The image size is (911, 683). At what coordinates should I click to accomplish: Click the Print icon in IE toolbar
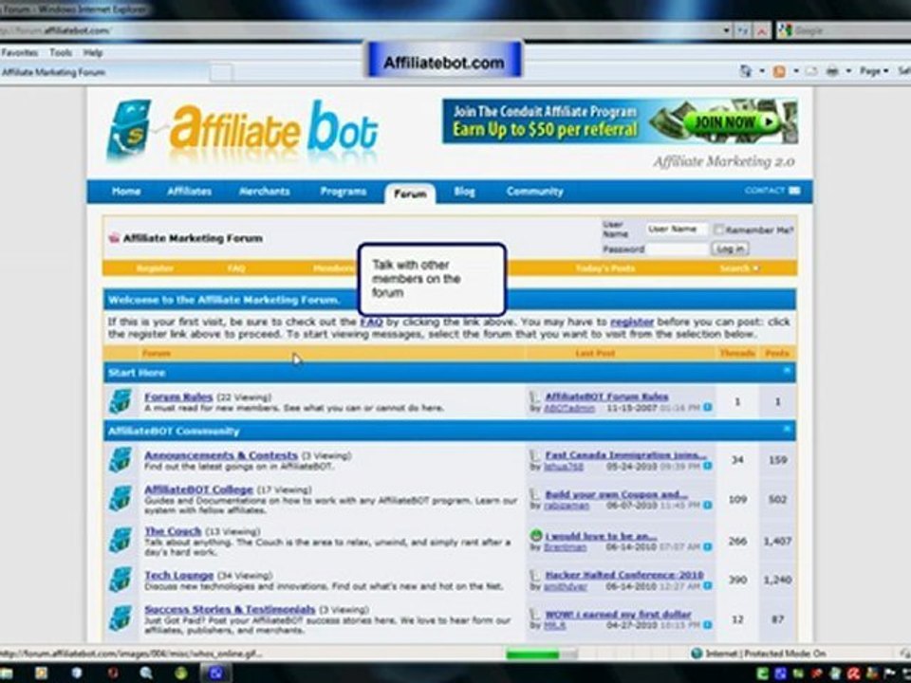pos(832,71)
